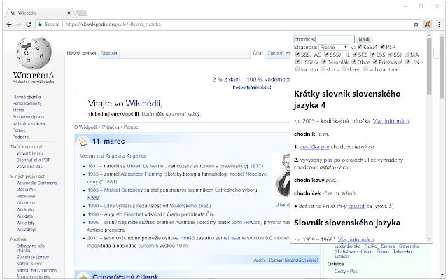
Task: Open the Wikimedia Commons sidebar link
Action: click(x=36, y=183)
